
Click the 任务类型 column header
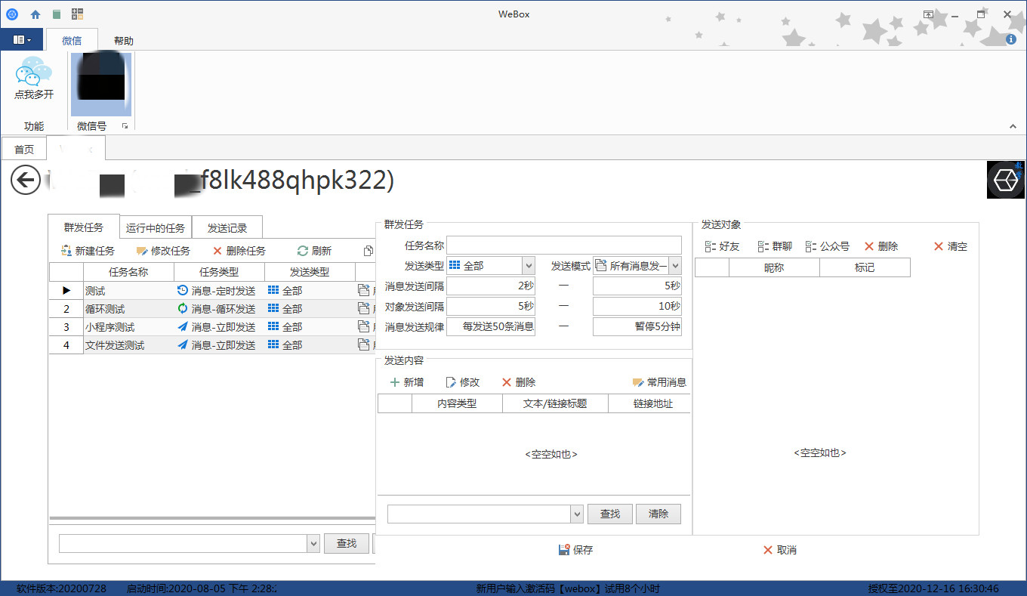click(219, 272)
